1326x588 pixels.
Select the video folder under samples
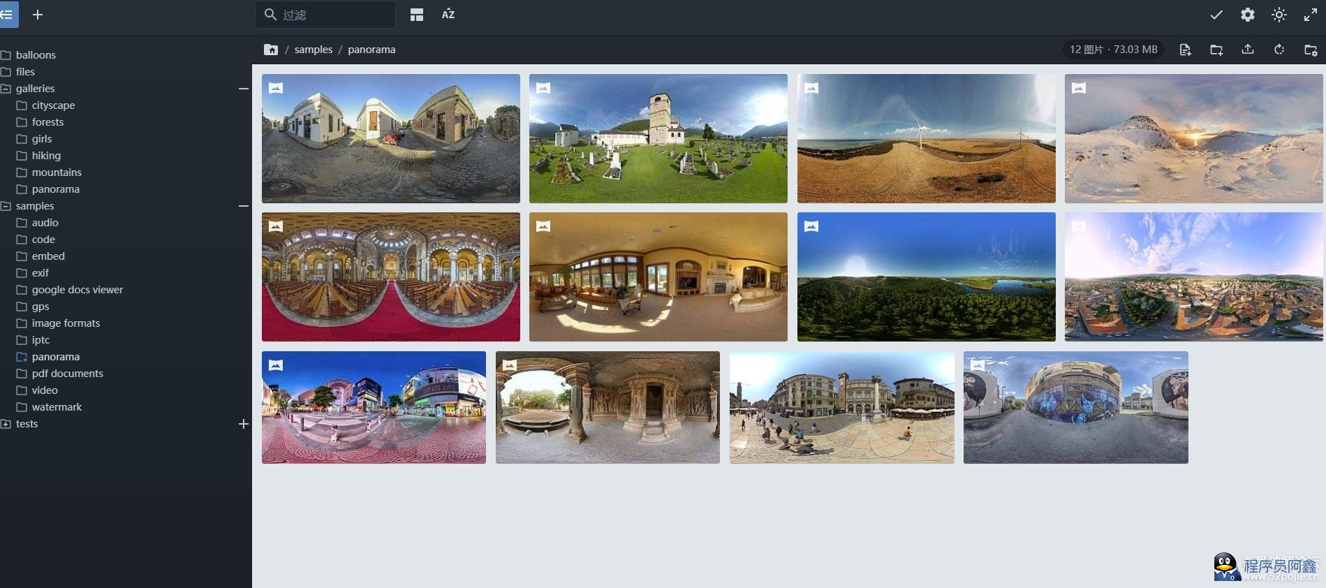pos(45,390)
